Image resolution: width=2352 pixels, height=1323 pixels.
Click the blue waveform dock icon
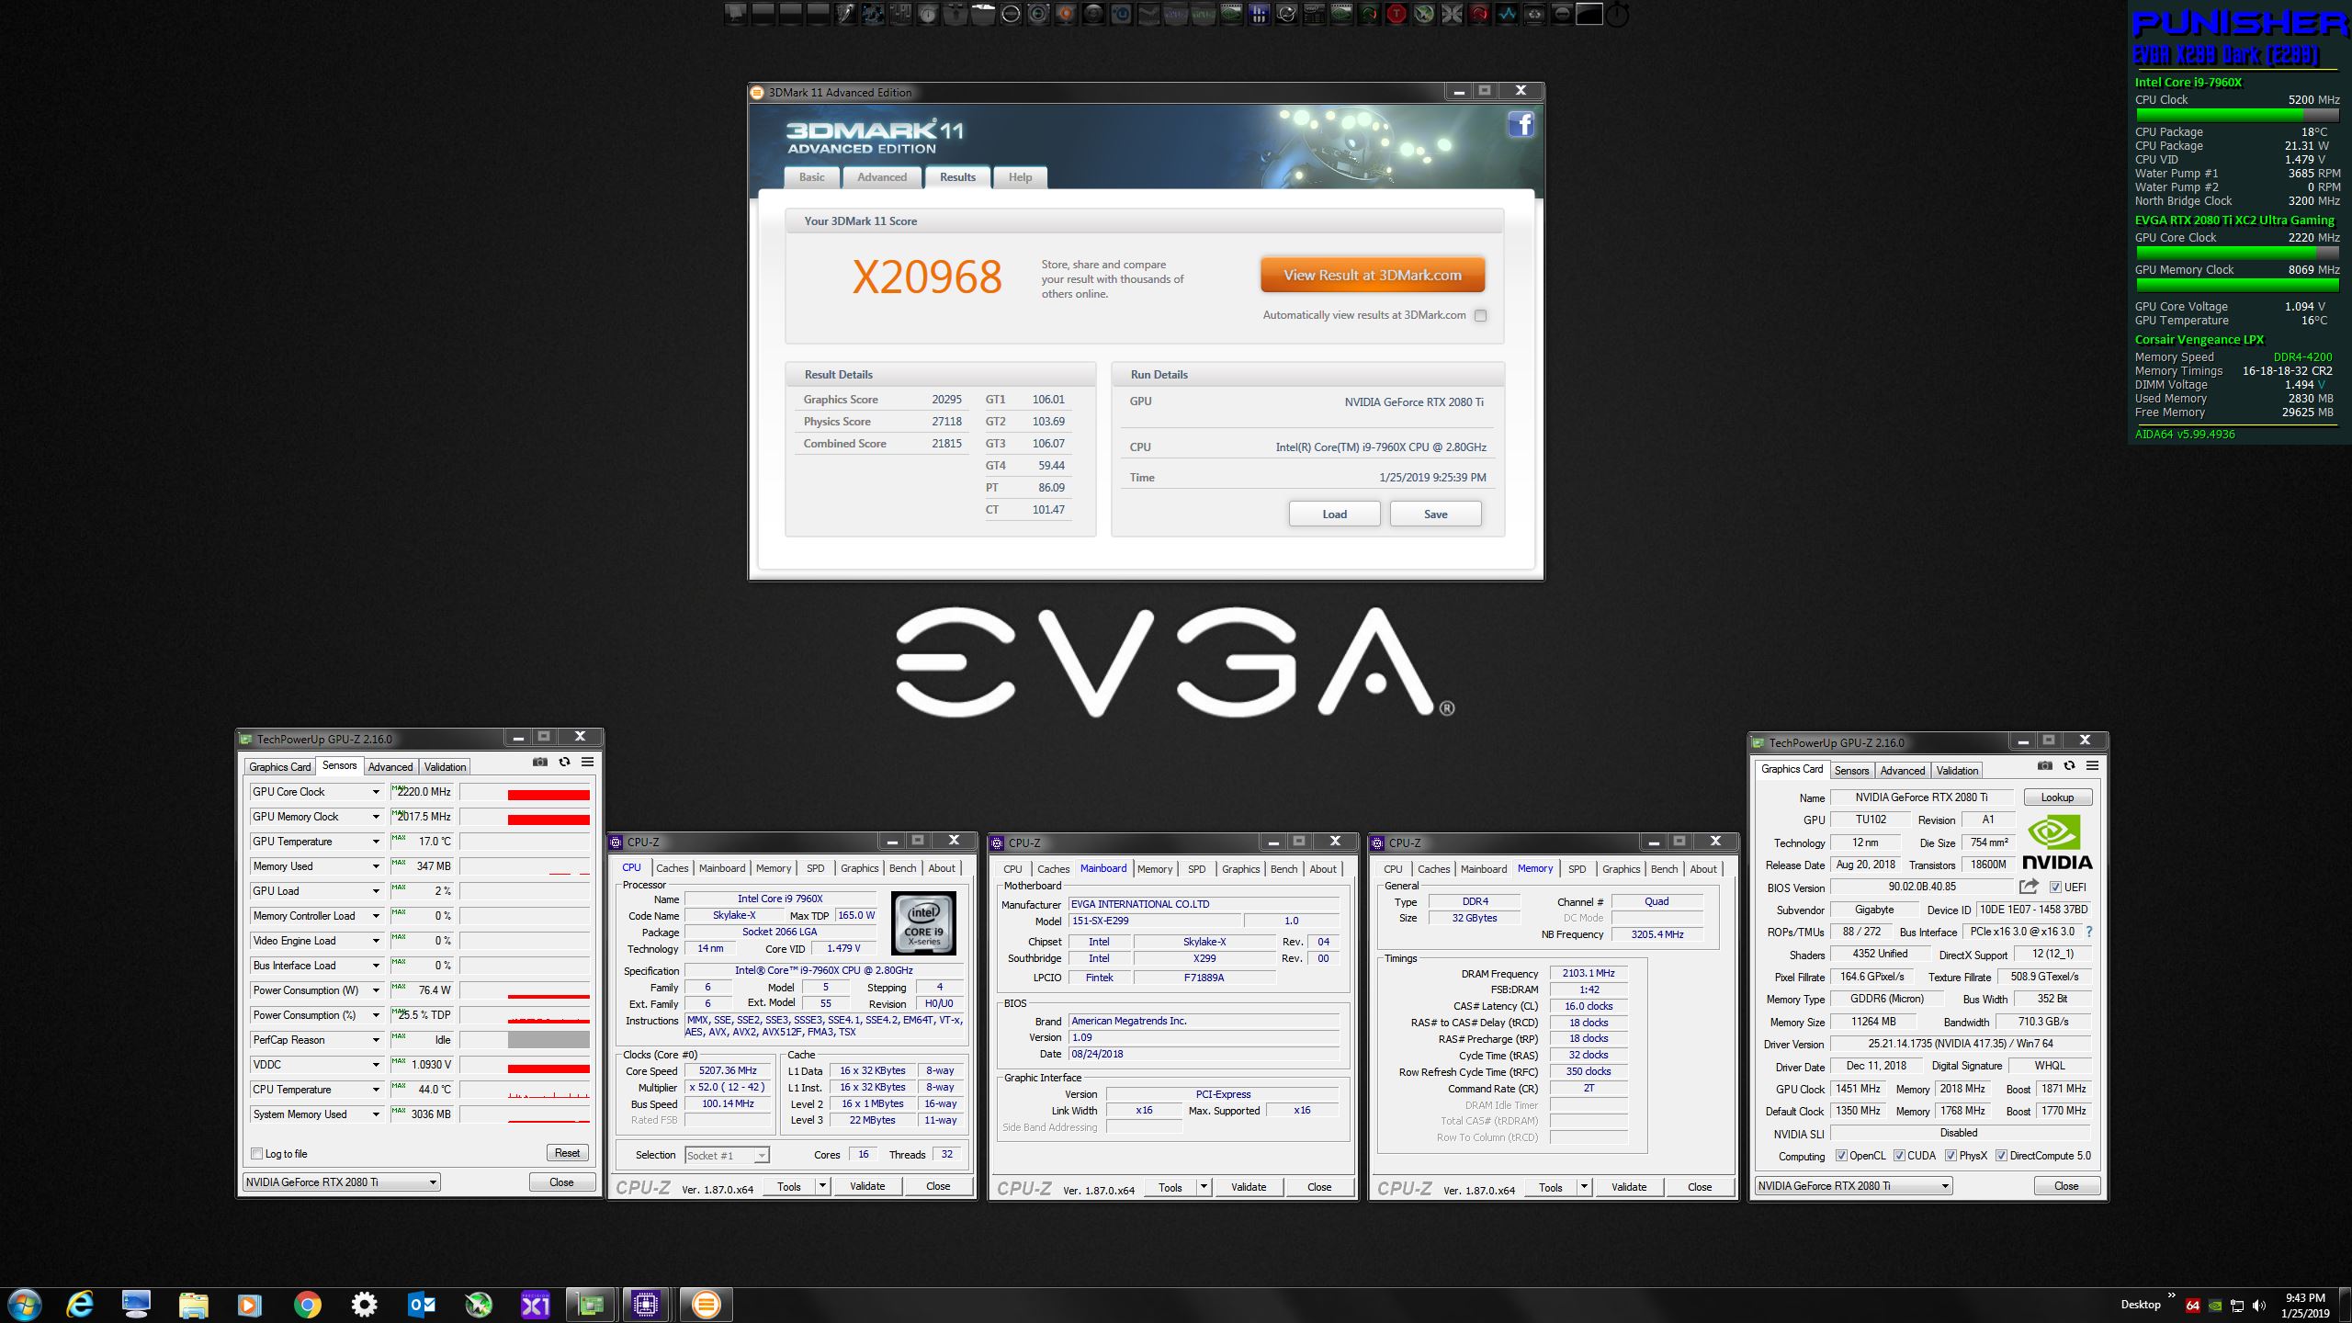click(1507, 14)
